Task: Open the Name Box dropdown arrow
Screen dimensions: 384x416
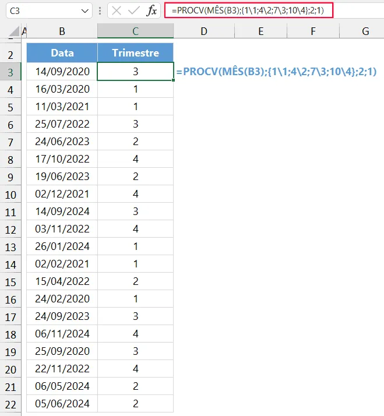Action: tap(84, 11)
